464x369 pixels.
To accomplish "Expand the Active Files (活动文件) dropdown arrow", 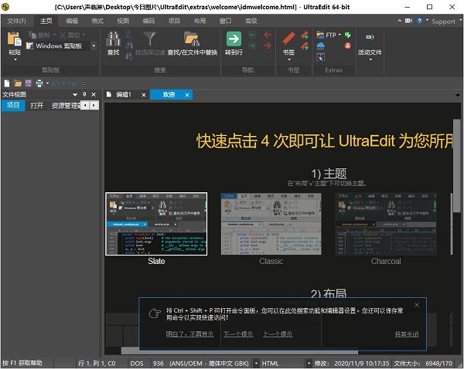I will click(x=370, y=59).
